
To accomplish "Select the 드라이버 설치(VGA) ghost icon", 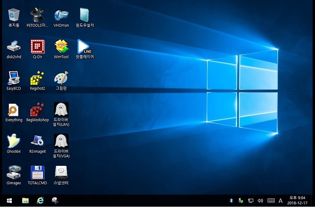I will click(61, 146).
